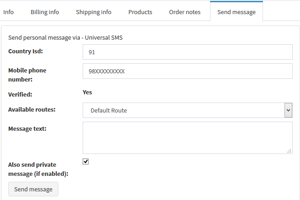Go to the Shipping info tab

[x=94, y=12]
